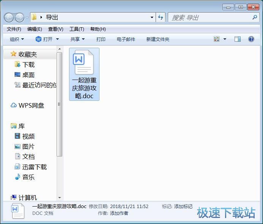Toggle the preview pane icon
Screen dimensions: 263x224
tap(238, 39)
